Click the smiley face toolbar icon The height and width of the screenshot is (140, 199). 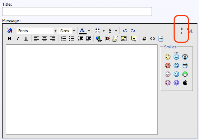pos(97,30)
